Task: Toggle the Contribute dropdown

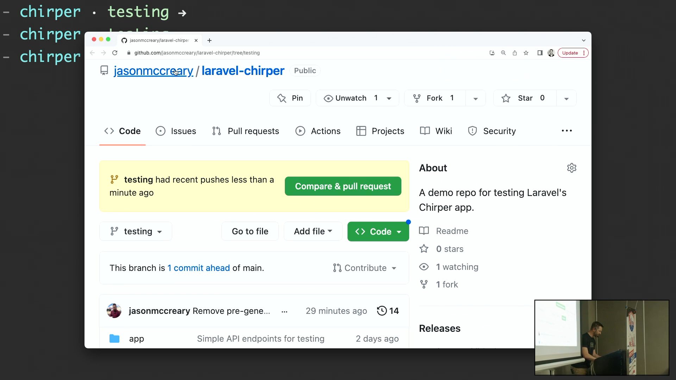Action: [365, 268]
